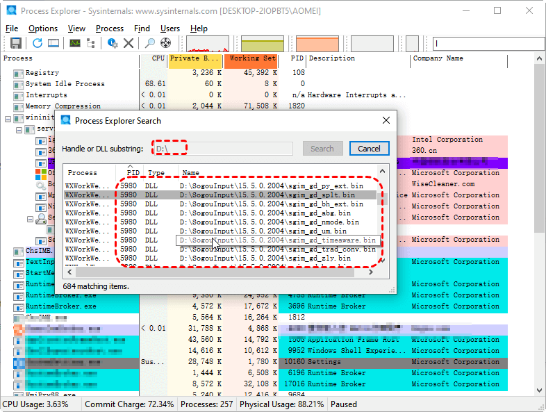Viewport: 546px width, 412px height.
Task: Sort search results by PID column
Action: point(130,172)
